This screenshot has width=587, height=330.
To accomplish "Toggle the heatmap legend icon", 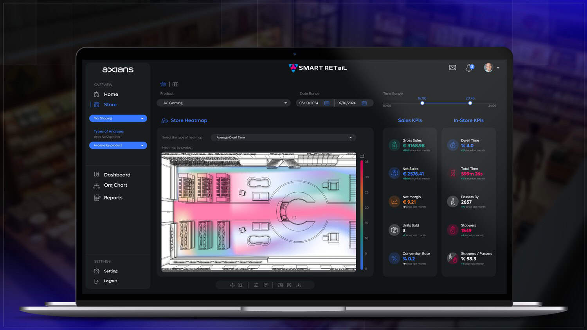I will coord(362,156).
